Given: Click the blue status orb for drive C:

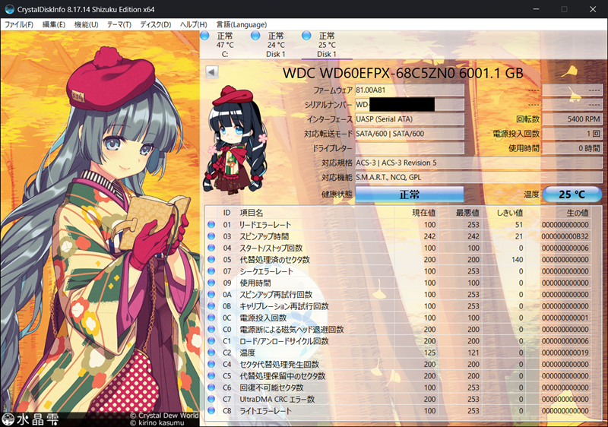Looking at the screenshot, I should tap(204, 36).
